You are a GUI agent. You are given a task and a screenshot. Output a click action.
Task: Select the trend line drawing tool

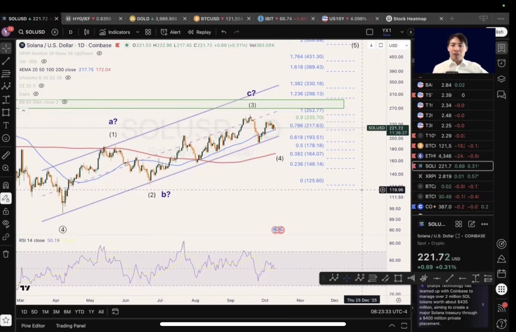(6, 61)
